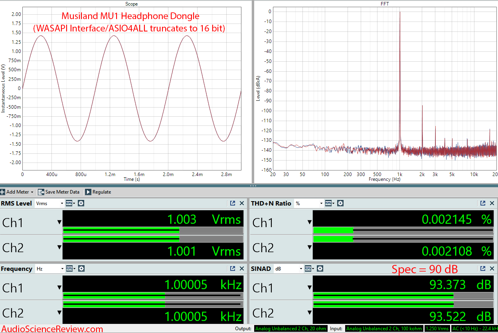Click Frequency Ch2 bar meter
This screenshot has height=333, width=498.
click(153, 304)
